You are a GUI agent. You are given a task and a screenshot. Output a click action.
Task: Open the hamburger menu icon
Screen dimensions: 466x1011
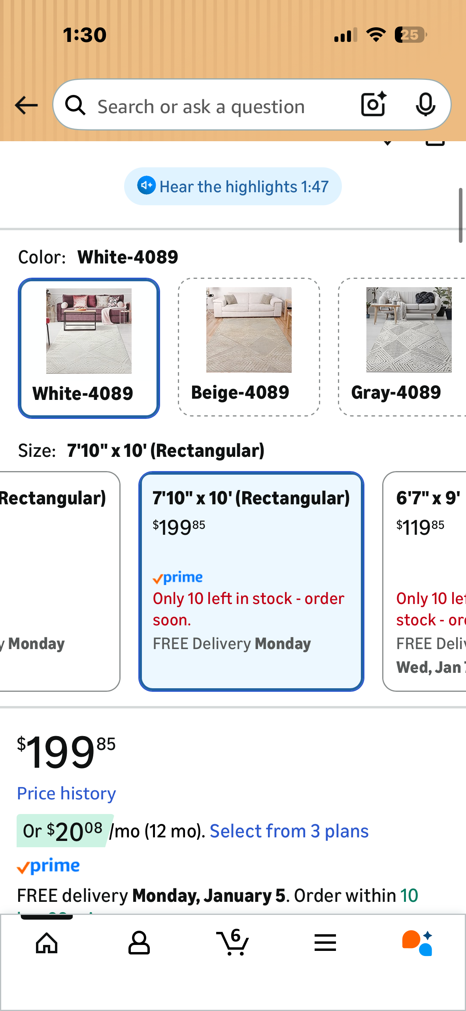325,943
